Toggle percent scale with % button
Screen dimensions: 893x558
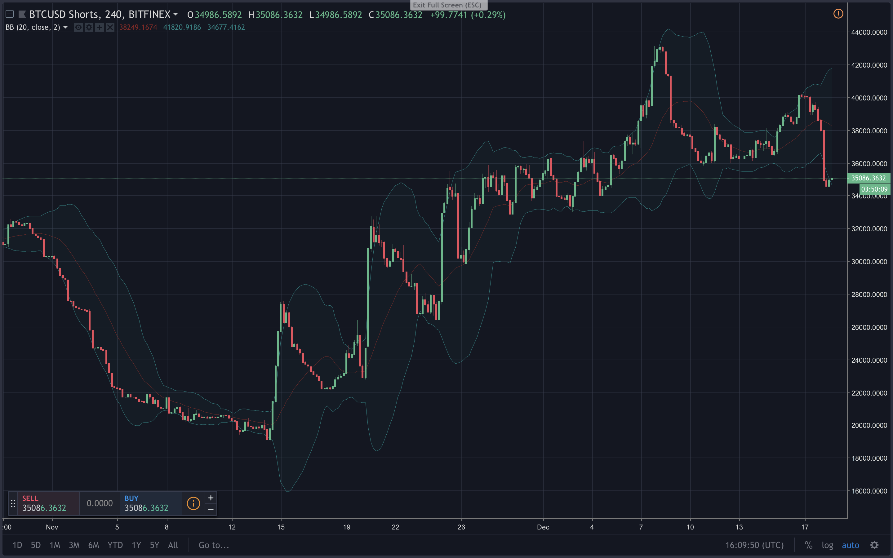click(808, 545)
